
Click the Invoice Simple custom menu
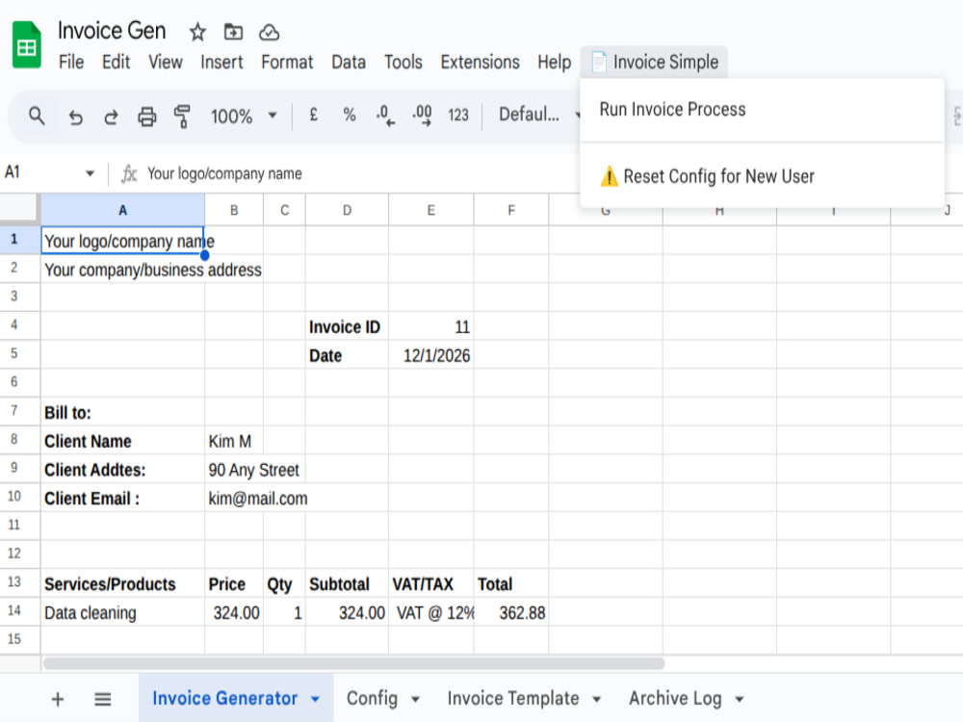pyautogui.click(x=654, y=62)
